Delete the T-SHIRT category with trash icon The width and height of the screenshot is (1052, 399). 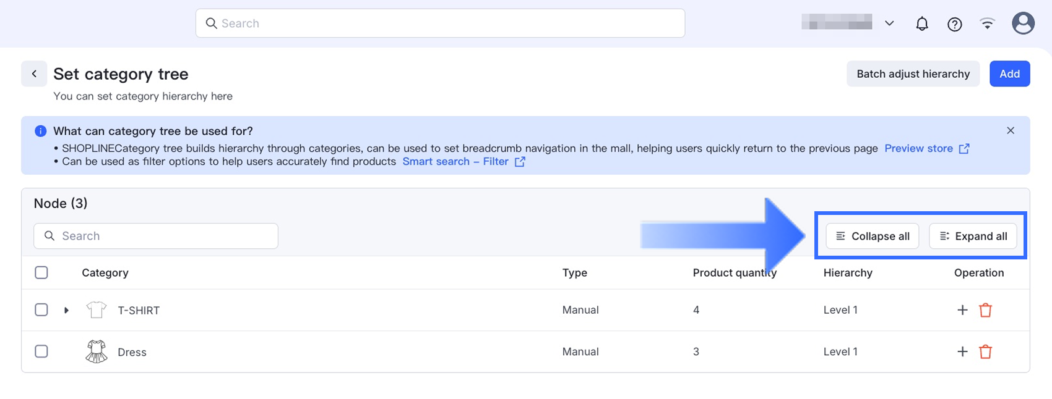pyautogui.click(x=986, y=310)
